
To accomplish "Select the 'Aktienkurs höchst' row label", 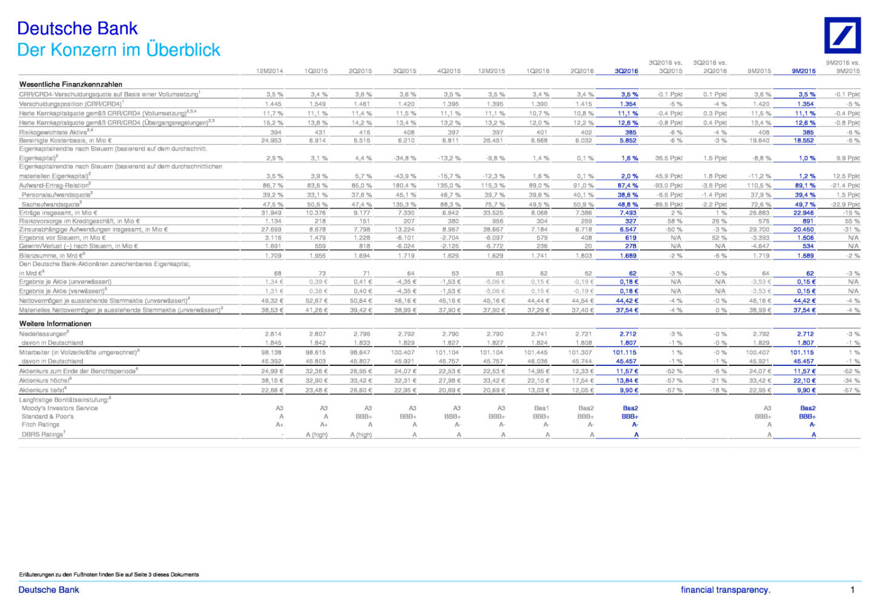I will [x=46, y=380].
